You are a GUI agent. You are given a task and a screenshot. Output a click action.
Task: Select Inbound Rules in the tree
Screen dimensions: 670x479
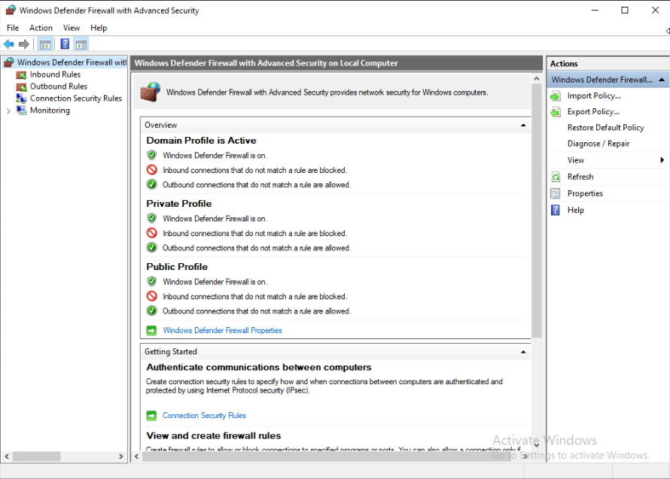(x=55, y=74)
